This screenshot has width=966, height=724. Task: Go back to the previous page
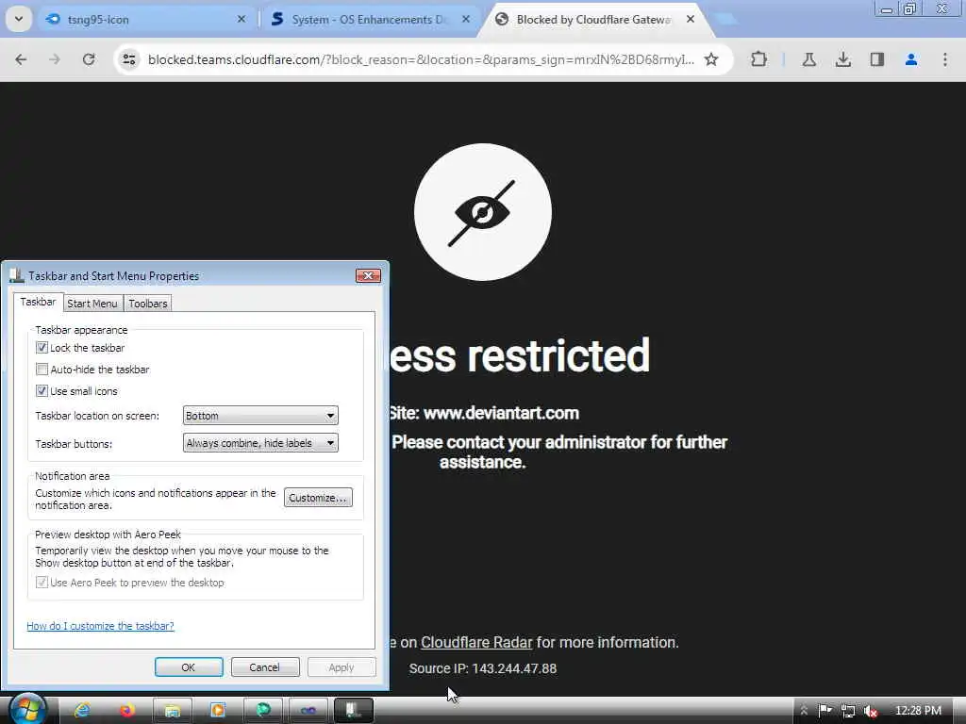(21, 59)
